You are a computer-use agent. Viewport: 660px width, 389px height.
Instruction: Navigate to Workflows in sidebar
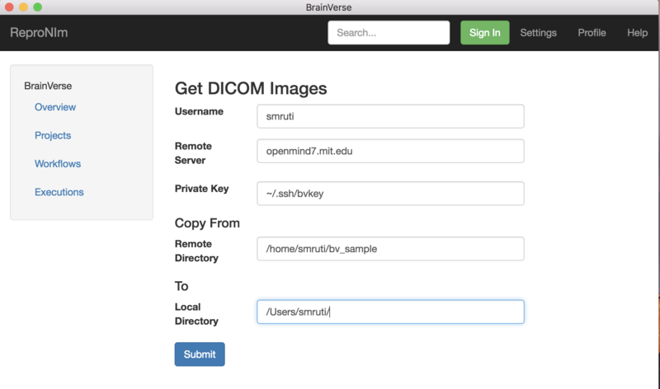[58, 164]
